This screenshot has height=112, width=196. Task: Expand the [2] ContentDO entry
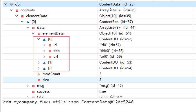[39, 68]
